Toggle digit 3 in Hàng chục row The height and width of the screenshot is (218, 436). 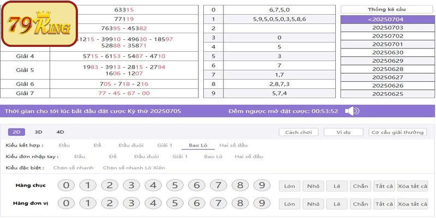pyautogui.click(x=131, y=185)
